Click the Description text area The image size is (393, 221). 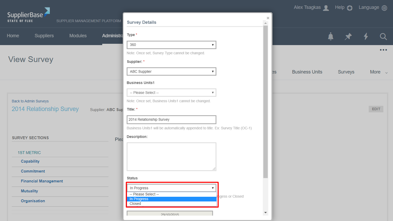(171, 156)
